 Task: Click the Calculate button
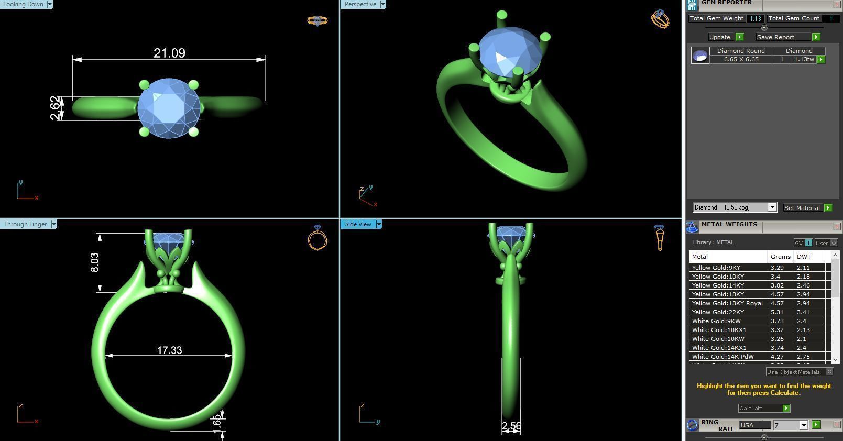(x=764, y=408)
